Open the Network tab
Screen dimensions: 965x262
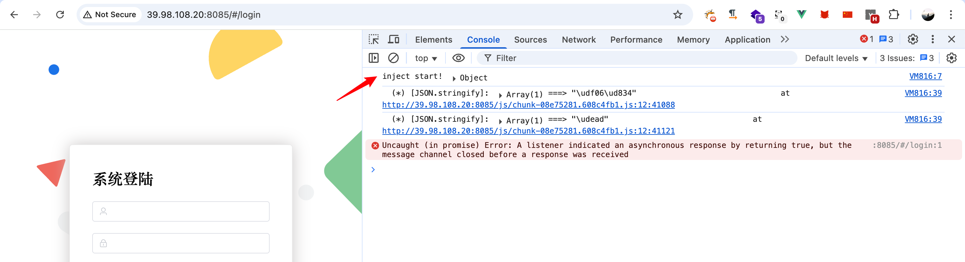[579, 39]
